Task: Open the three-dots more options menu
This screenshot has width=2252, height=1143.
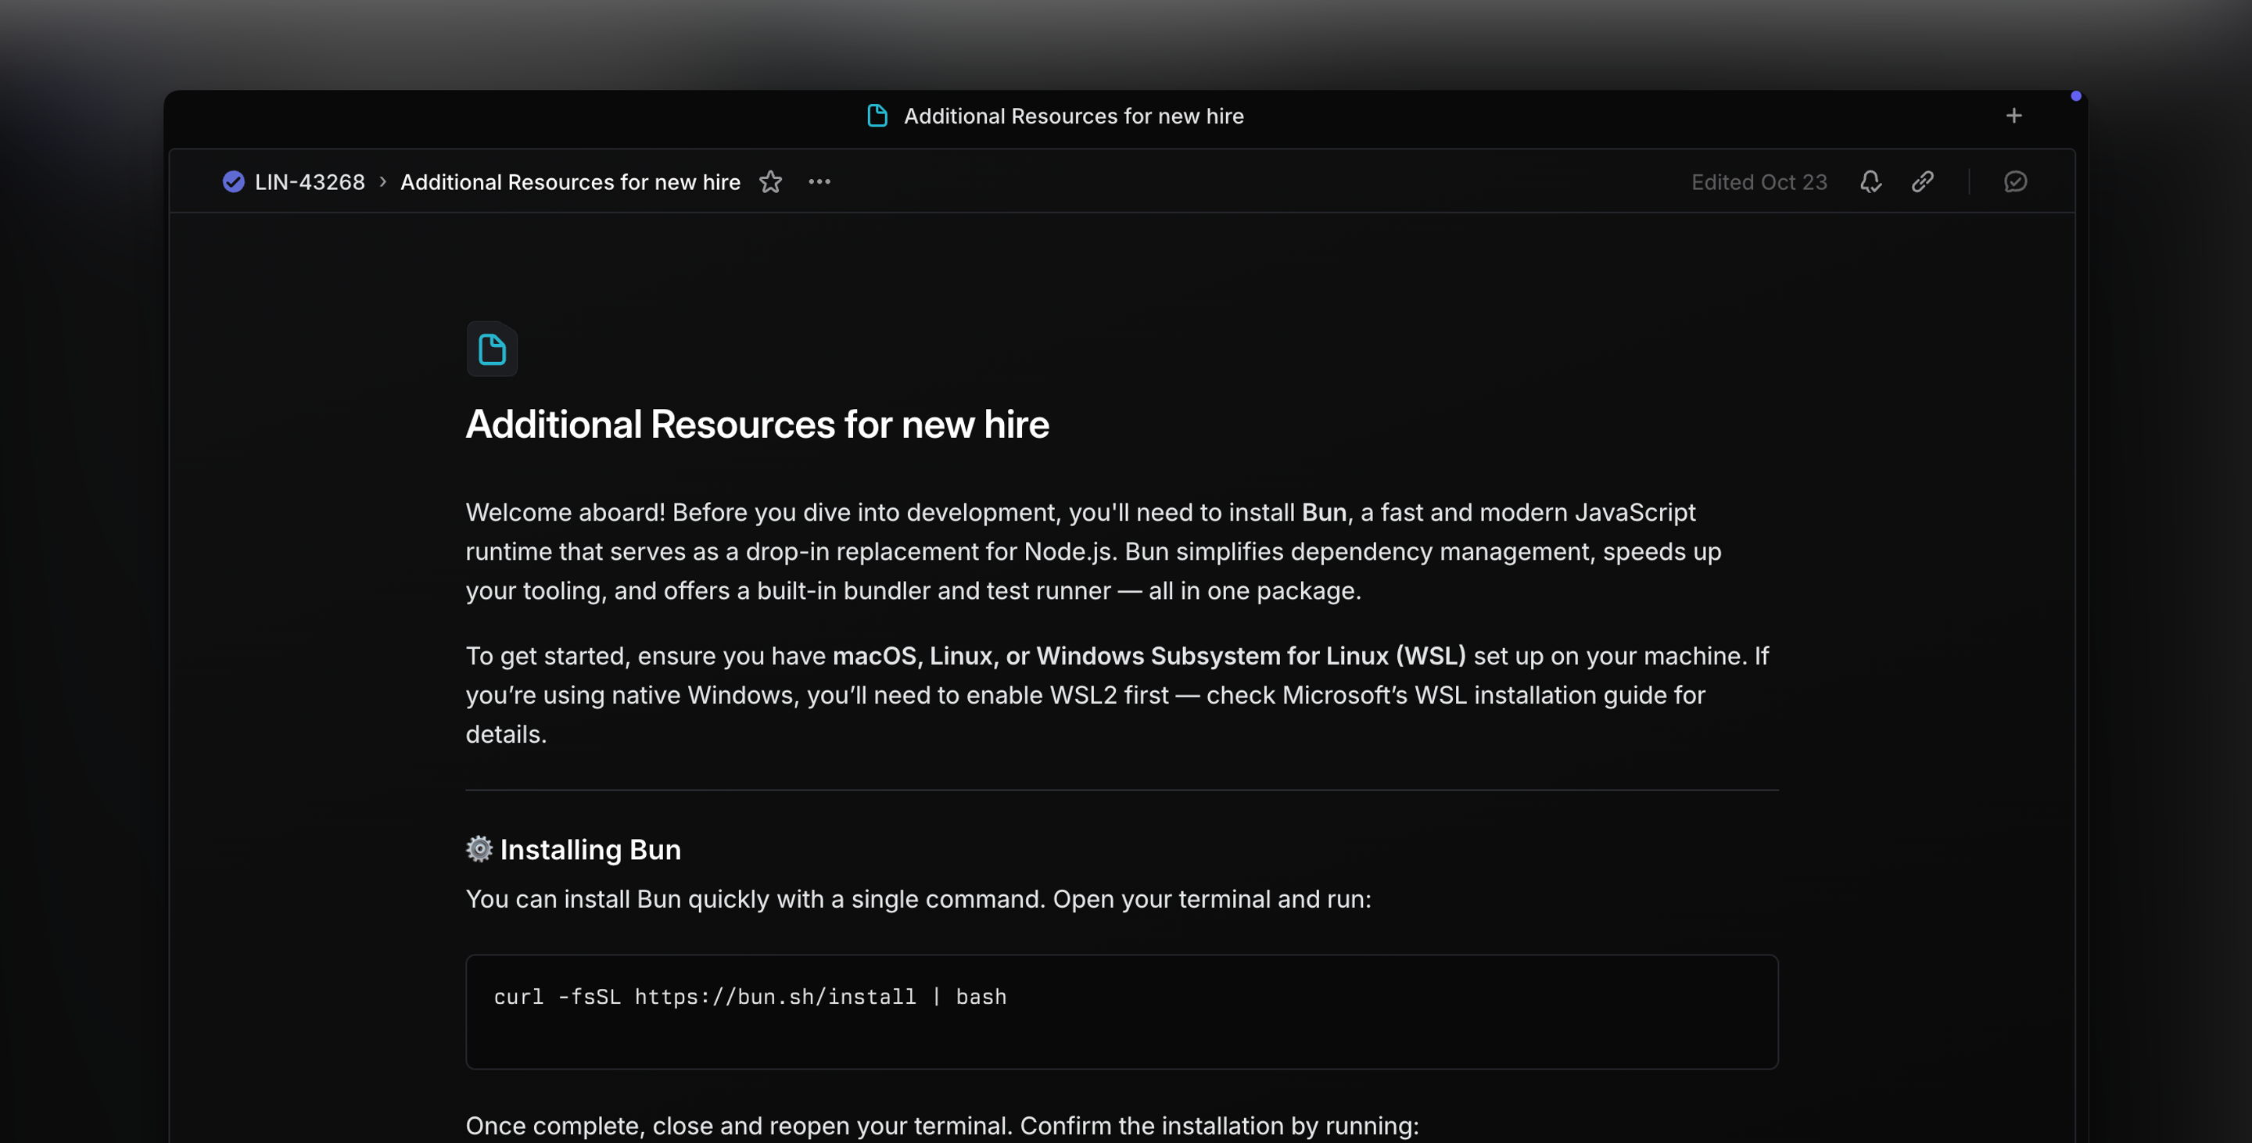Action: pyautogui.click(x=819, y=181)
